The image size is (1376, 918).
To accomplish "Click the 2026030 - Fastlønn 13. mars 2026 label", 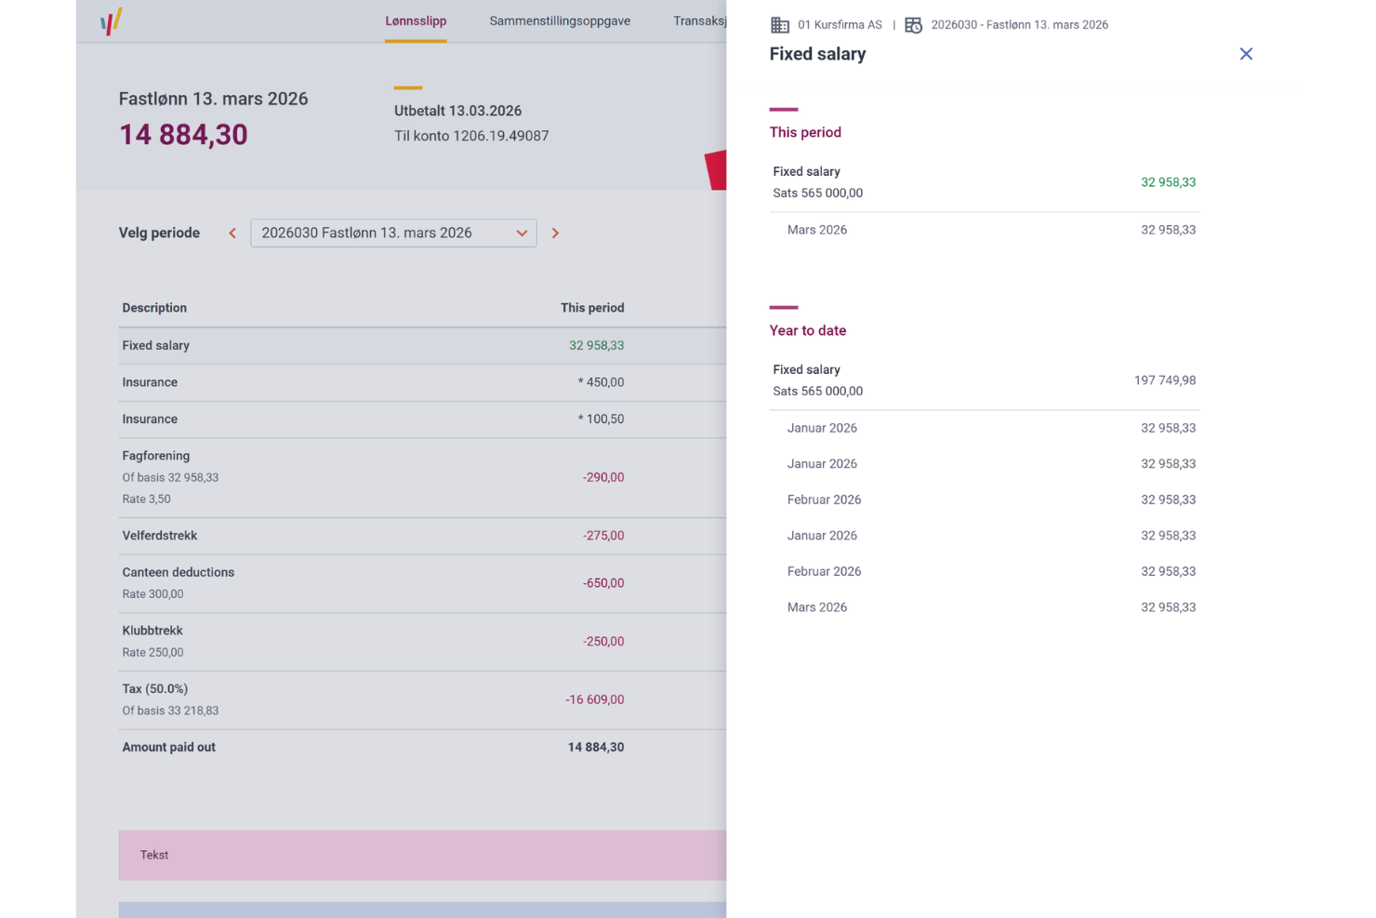I will pyautogui.click(x=1019, y=25).
